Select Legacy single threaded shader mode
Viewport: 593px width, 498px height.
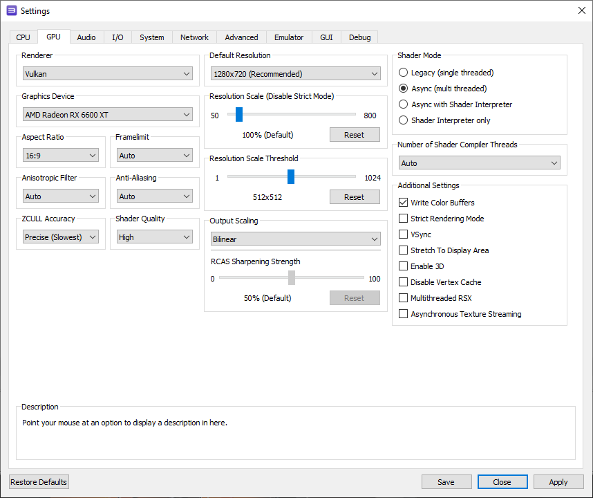click(403, 72)
